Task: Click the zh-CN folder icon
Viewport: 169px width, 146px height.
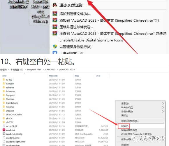Action: [4, 118]
